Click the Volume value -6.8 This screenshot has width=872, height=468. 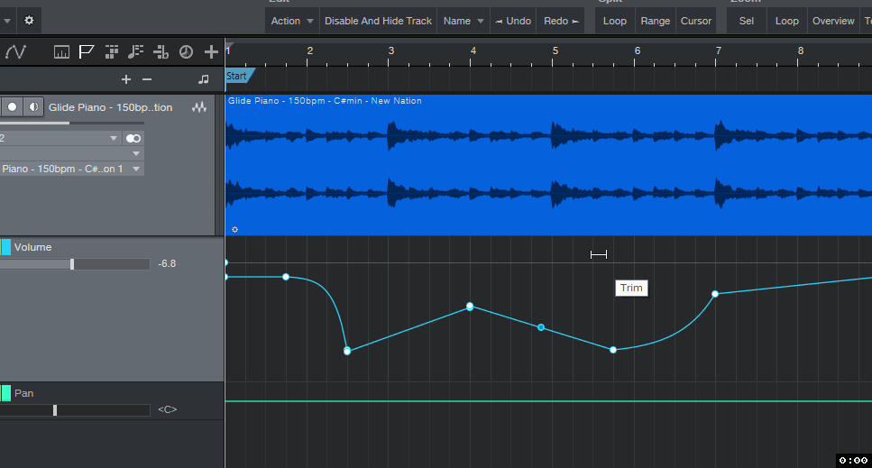tap(167, 263)
